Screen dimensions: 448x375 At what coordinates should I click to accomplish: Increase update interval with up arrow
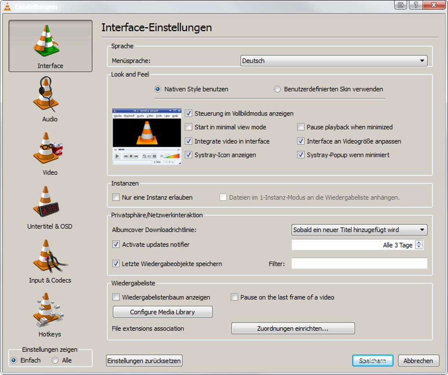click(419, 243)
